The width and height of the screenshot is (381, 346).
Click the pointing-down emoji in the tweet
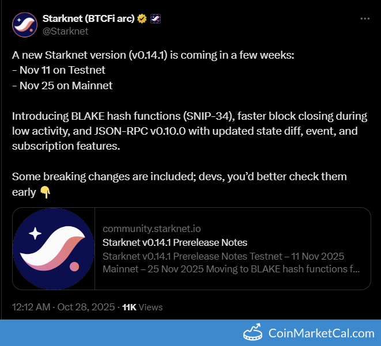point(46,192)
